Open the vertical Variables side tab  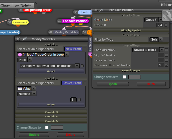tap(90, 44)
